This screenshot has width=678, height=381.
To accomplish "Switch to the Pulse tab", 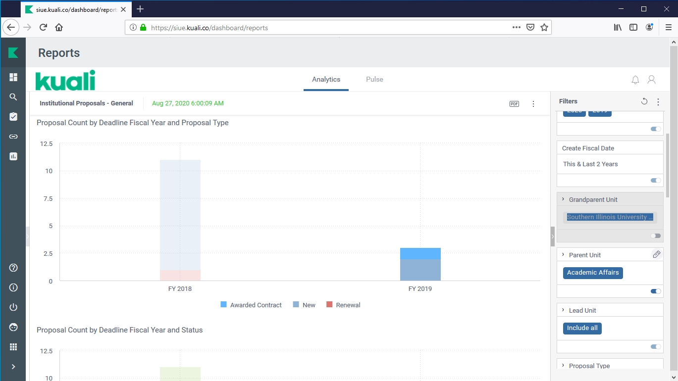I will click(374, 79).
